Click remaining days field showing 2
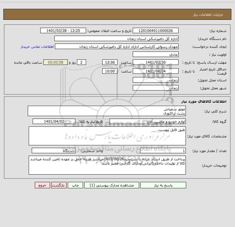Screen dimensions: 235x227 pyautogui.click(x=81, y=62)
